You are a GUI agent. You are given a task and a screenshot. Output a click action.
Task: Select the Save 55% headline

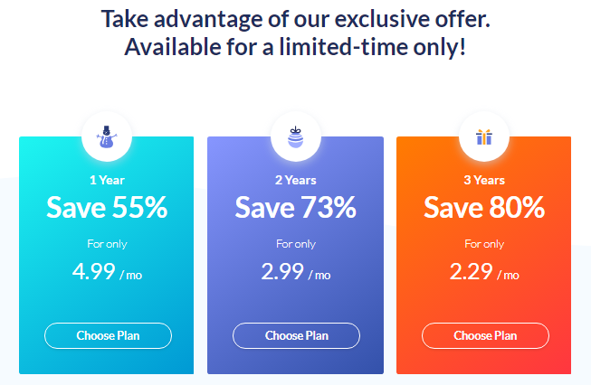tap(107, 207)
